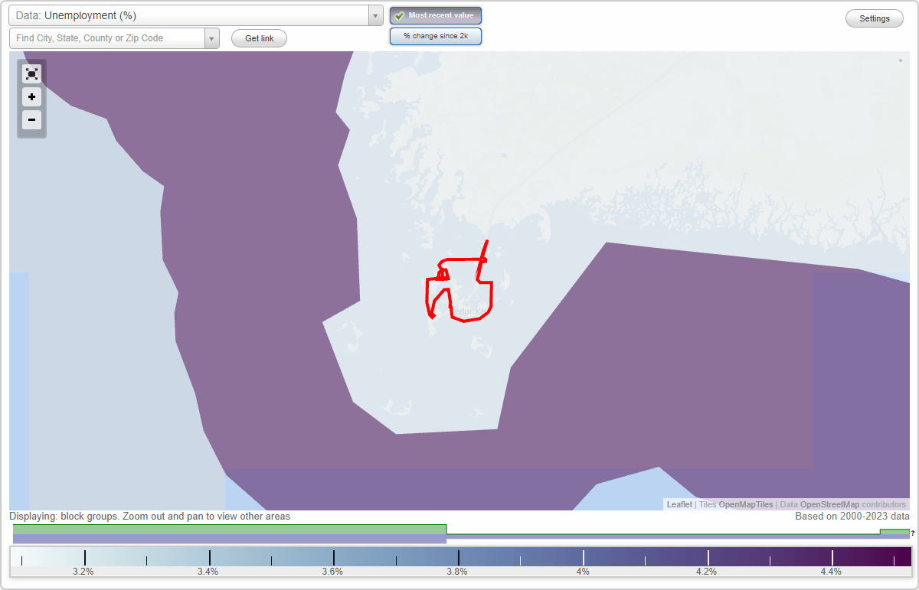
Task: Click the fullscreen map icon
Action: (x=31, y=73)
